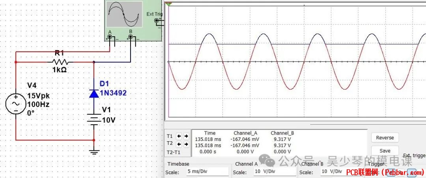Click the Channel A Scale field
This screenshot has width=426, height=178.
(275, 172)
